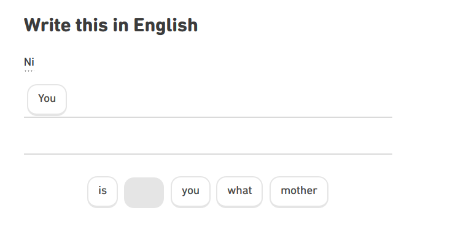The width and height of the screenshot is (466, 248).
Task: Select the lowercase "you" word tile
Action: pyautogui.click(x=190, y=191)
